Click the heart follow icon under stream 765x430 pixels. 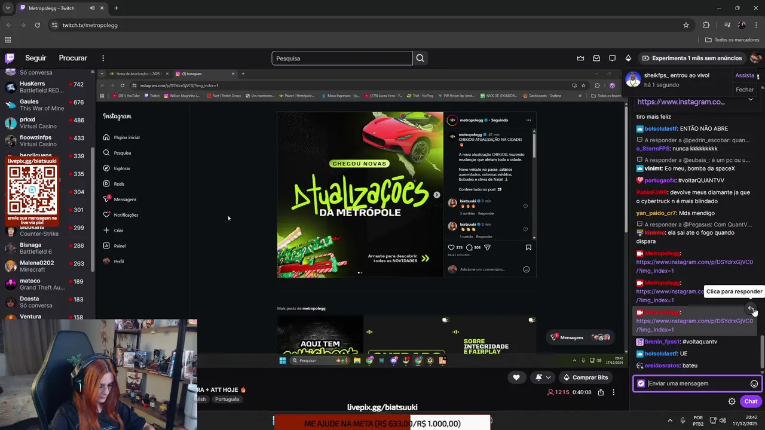pyautogui.click(x=516, y=377)
